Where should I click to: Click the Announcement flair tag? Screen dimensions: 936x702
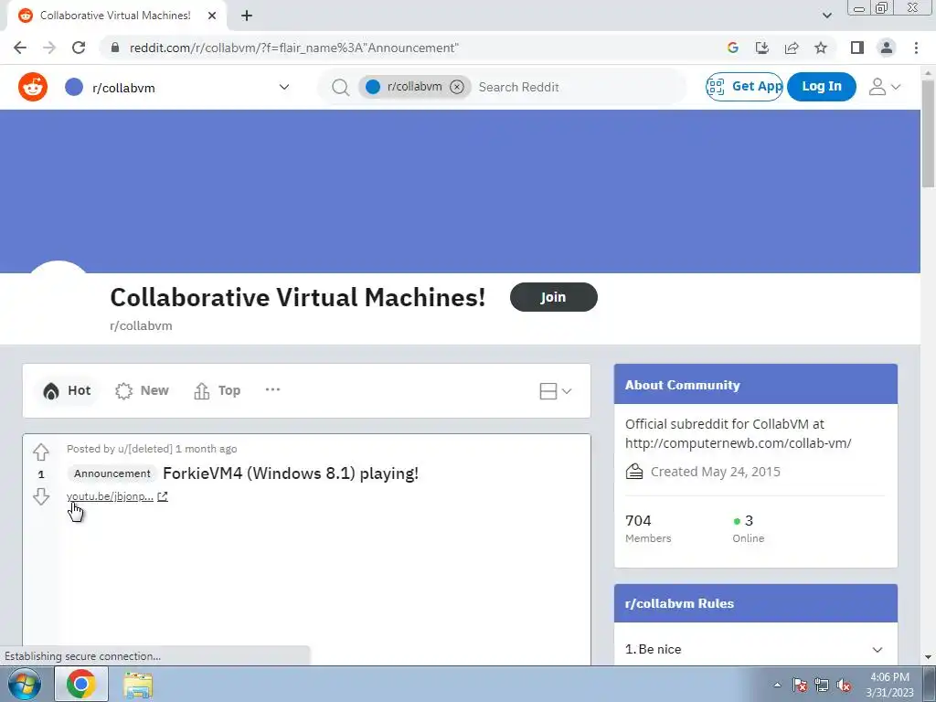coord(112,473)
